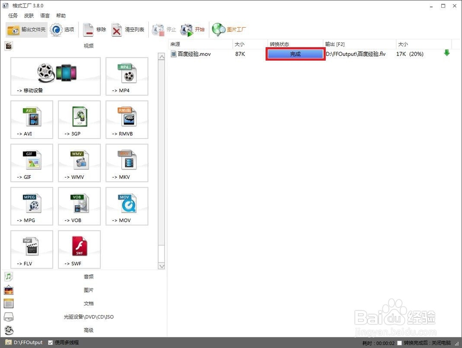Viewport: 462px width, 348px height.
Task: Choose the MKV conversion icon
Action: (x=127, y=163)
